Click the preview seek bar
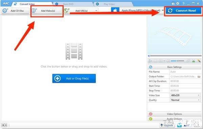The height and width of the screenshot is (129, 203). point(175,56)
